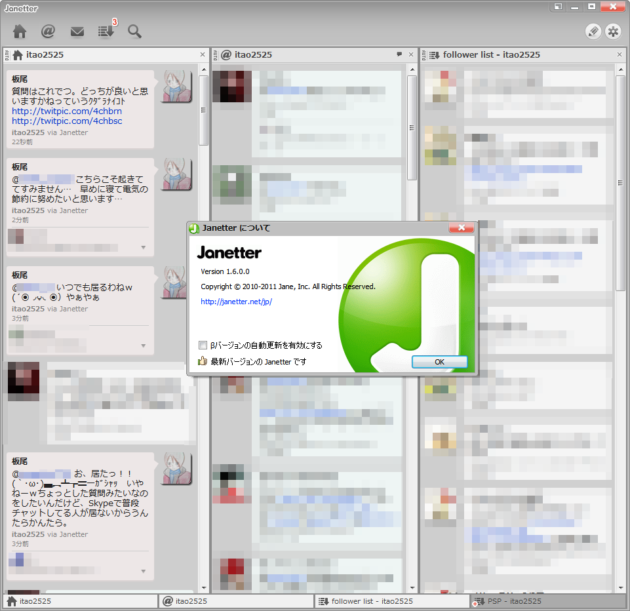Switch to home itao2525 bottom tab
The width and height of the screenshot is (630, 611).
click(81, 601)
